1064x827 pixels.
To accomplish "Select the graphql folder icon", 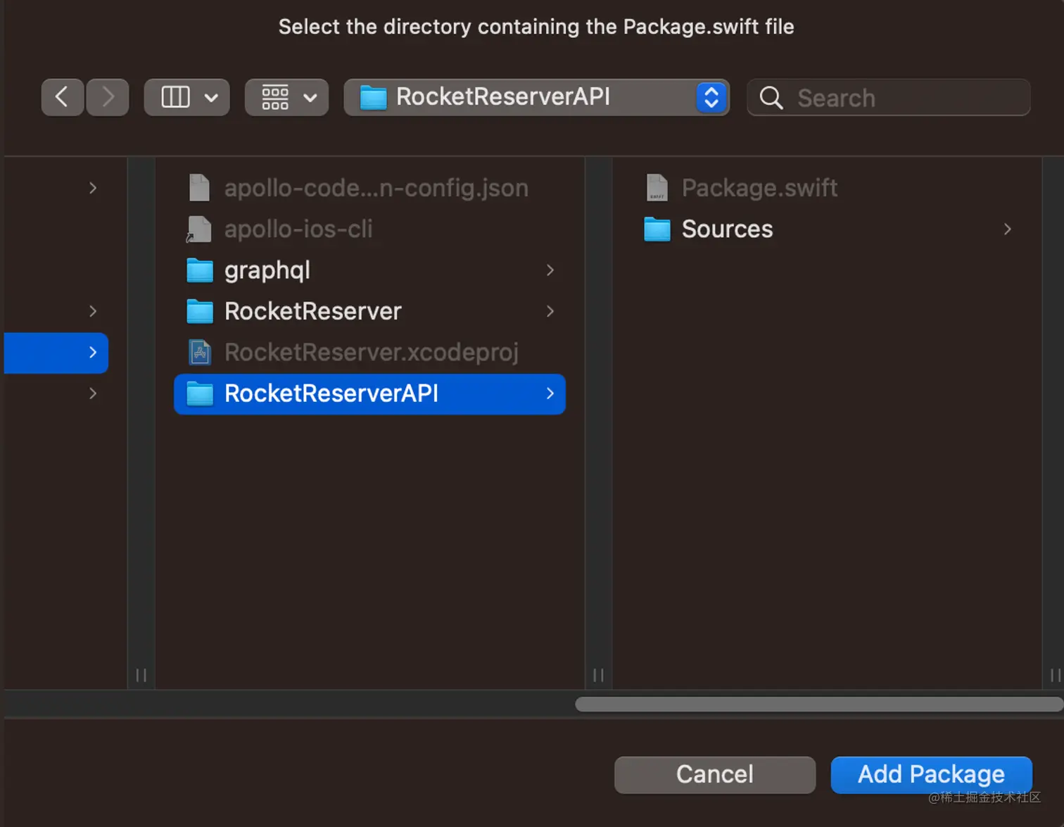I will (200, 270).
